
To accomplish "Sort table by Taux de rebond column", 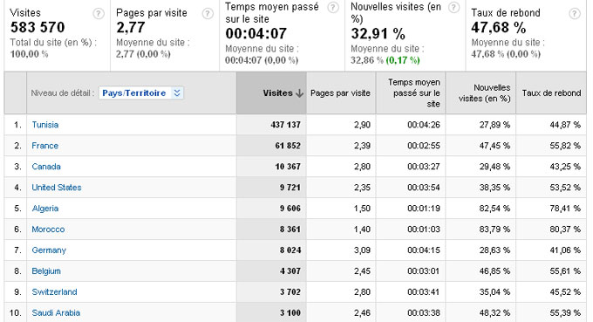I will 551,93.
